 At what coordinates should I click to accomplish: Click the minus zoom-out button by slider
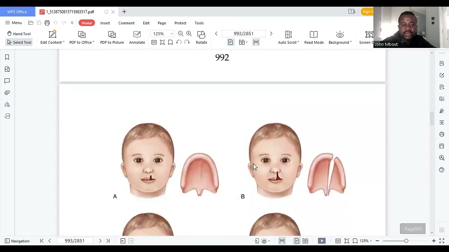[377, 241]
